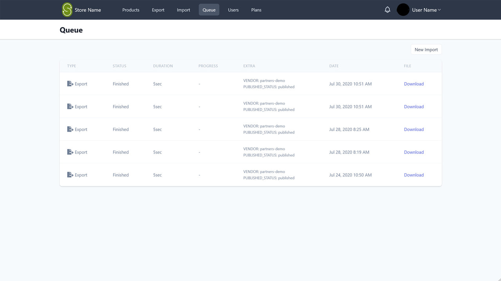Click the black user avatar circle
Screen dimensions: 501x281
point(403,10)
